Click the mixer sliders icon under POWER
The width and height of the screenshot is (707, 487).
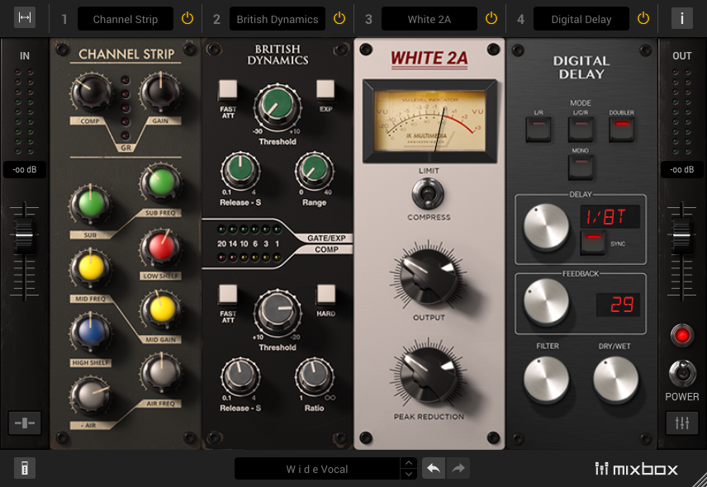point(681,423)
